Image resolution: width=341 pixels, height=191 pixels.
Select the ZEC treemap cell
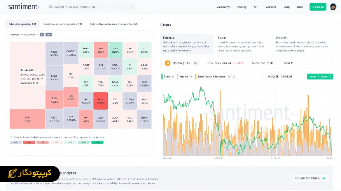click(x=86, y=84)
